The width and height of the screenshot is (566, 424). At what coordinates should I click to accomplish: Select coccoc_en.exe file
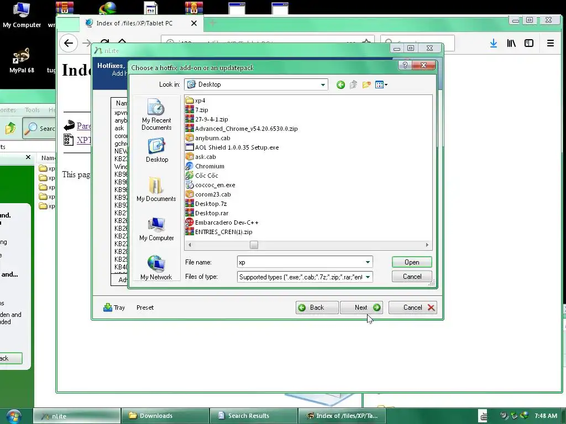(210, 185)
